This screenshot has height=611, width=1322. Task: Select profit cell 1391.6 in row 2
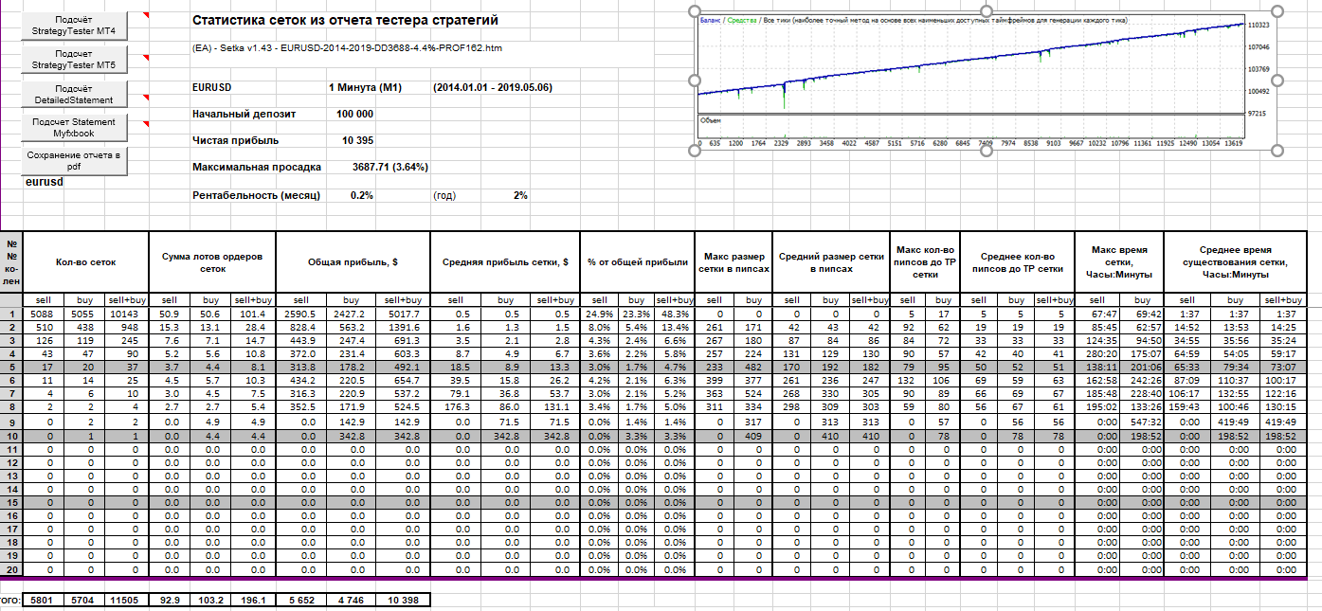tap(404, 327)
